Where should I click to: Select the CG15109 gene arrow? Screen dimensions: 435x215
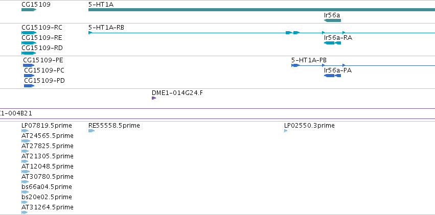29,10
